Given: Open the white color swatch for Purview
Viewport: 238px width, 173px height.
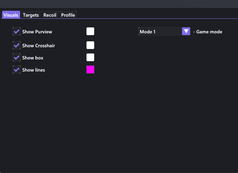Looking at the screenshot, I should (x=90, y=31).
